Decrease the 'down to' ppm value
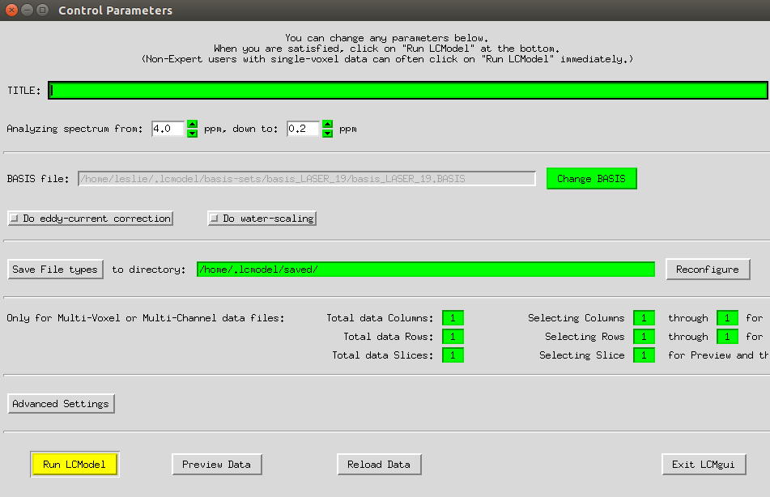 click(x=328, y=134)
